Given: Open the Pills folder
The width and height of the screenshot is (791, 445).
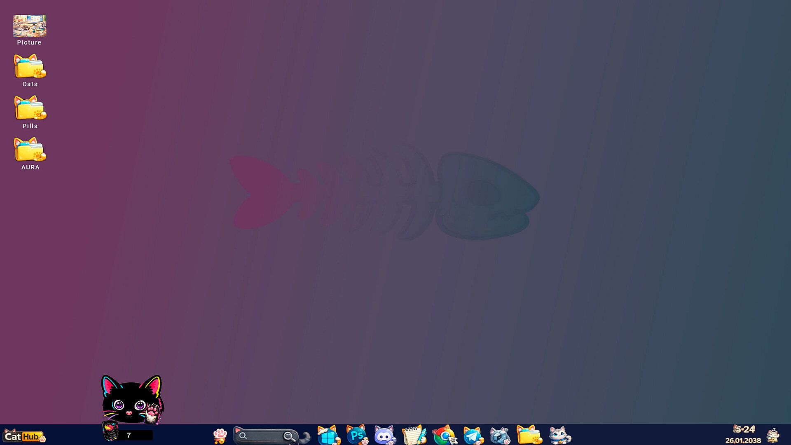Looking at the screenshot, I should [x=30, y=108].
